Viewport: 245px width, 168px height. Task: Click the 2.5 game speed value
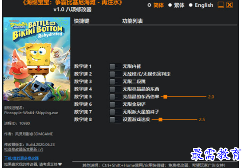click(202, 119)
